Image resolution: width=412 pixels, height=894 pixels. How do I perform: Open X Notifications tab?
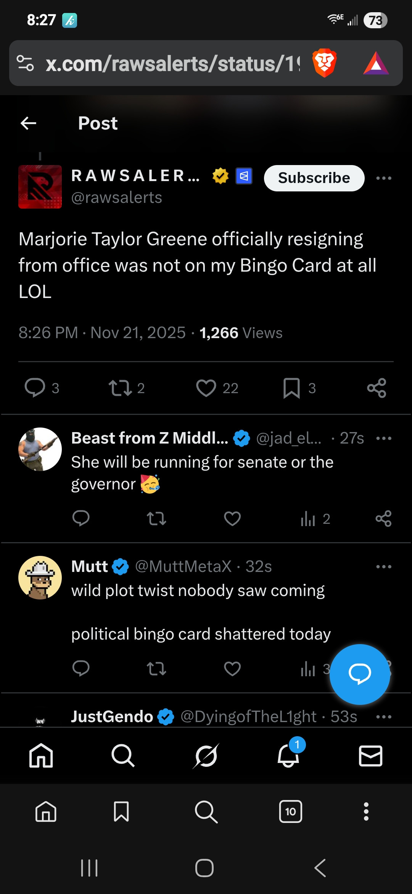288,755
